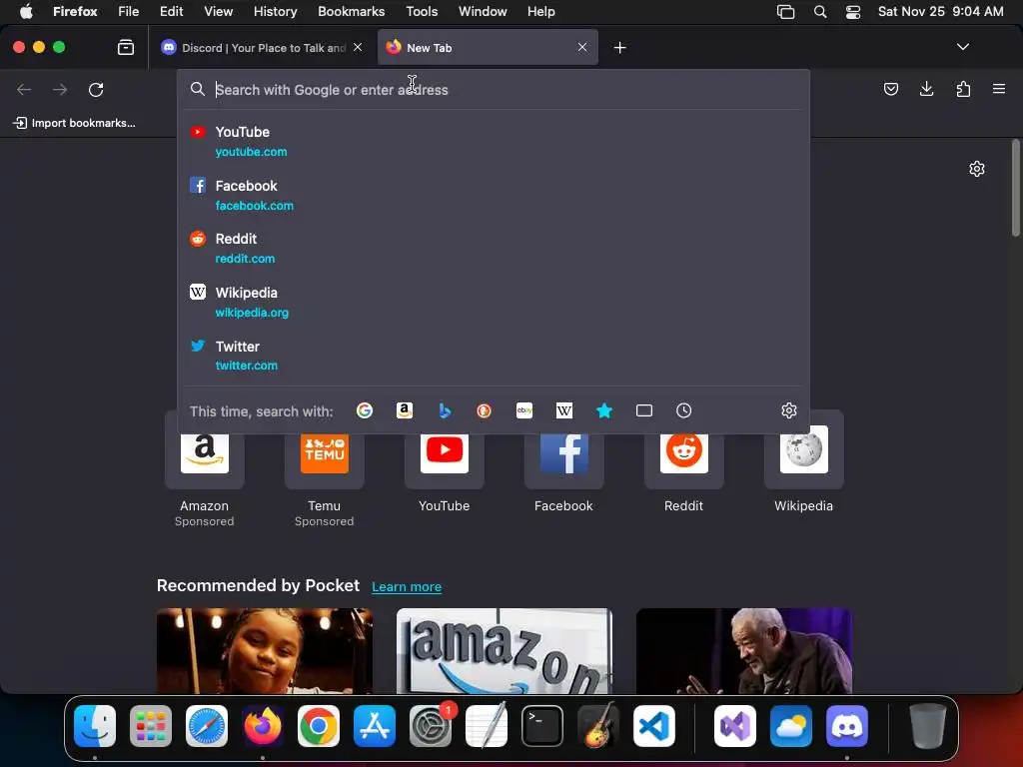Open the Amazon sponsored shortcut tile
This screenshot has height=767, width=1023.
[x=204, y=469]
